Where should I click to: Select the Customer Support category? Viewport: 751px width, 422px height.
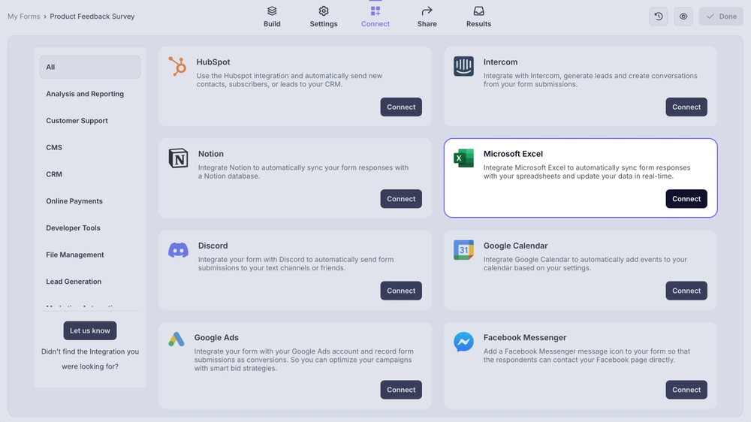click(x=77, y=121)
